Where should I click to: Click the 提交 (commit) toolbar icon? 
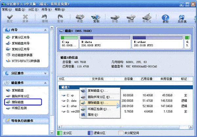pyautogui.click(x=10, y=19)
